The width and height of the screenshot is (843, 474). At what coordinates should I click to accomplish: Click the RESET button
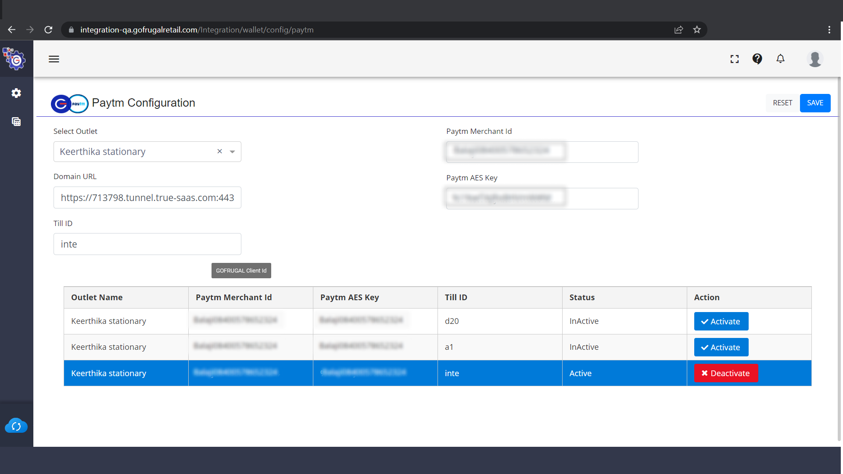pyautogui.click(x=782, y=103)
